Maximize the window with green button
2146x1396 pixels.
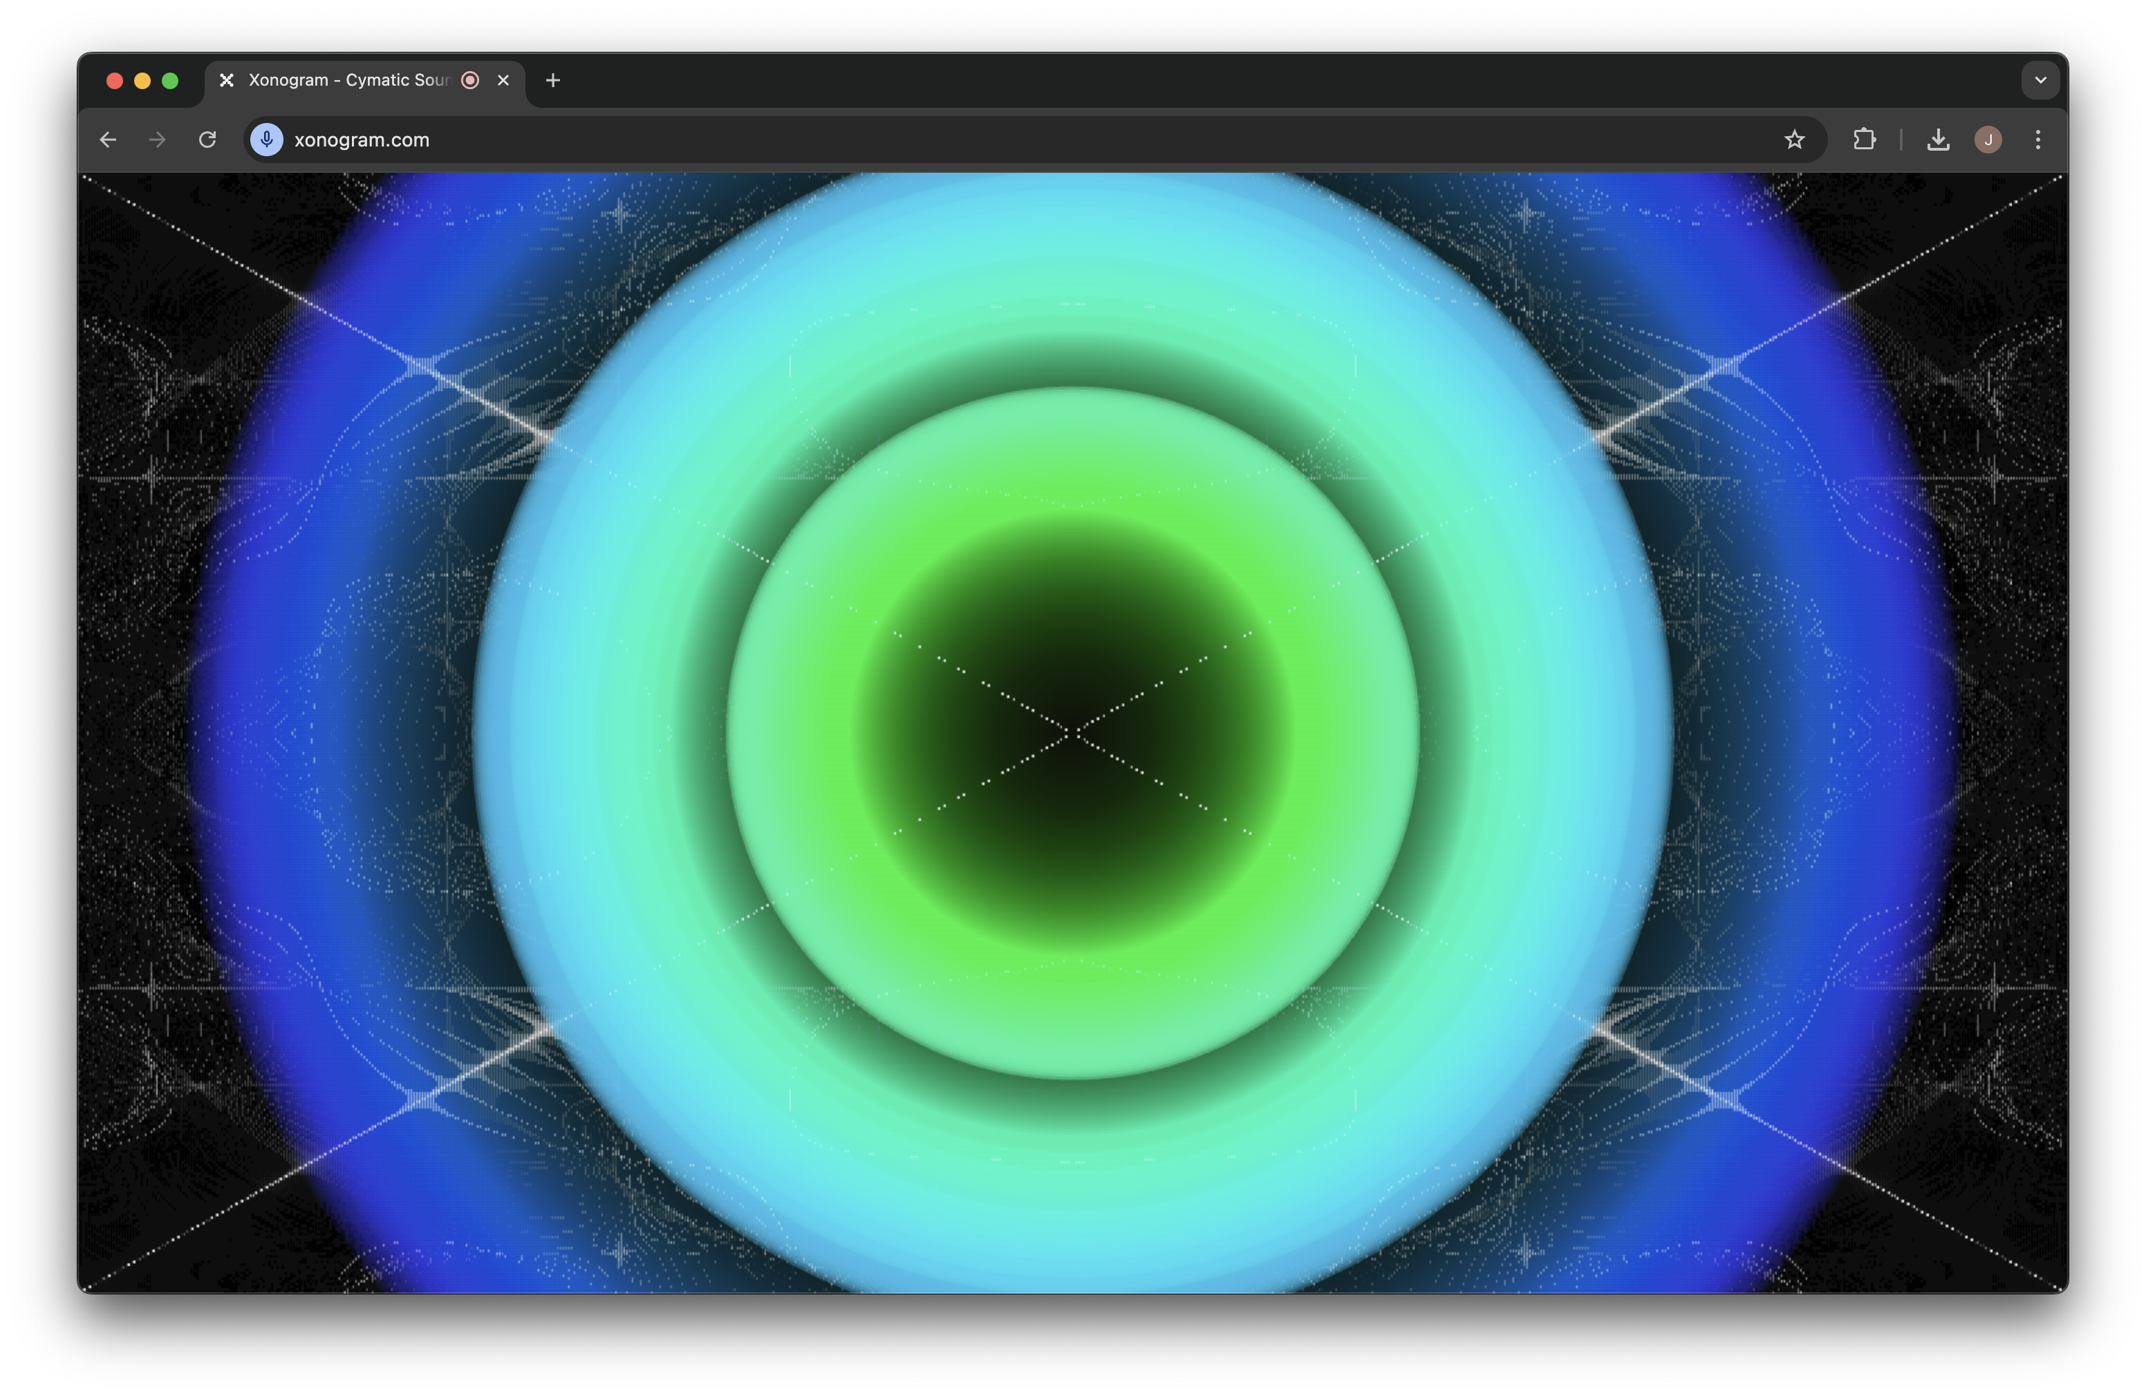pos(169,81)
